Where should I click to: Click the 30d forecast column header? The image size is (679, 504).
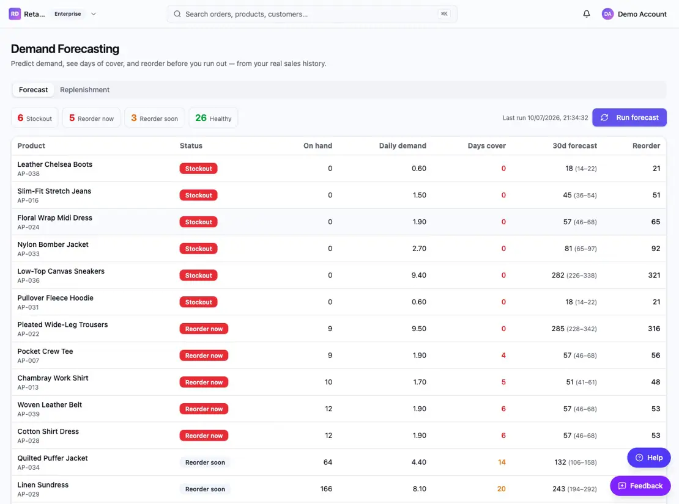pos(574,146)
